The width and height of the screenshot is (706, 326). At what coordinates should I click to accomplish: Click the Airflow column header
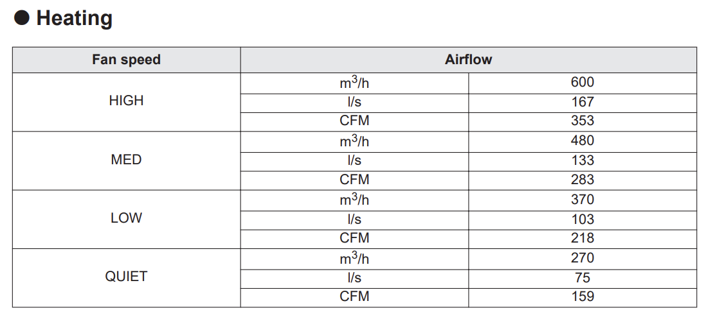(468, 60)
